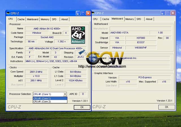Image resolution: width=181 pixels, height=127 pixels.
Task: Click the Specification field text
Action: pyautogui.click(x=56, y=48)
